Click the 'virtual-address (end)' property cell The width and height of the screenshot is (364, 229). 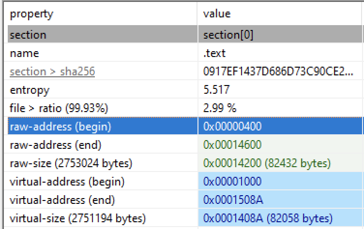pos(62,200)
